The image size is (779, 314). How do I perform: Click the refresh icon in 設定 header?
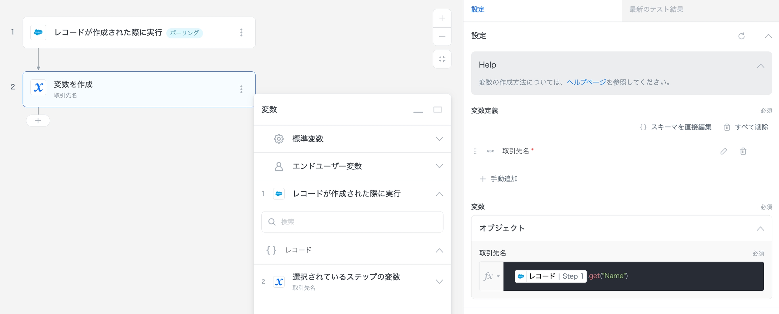741,36
